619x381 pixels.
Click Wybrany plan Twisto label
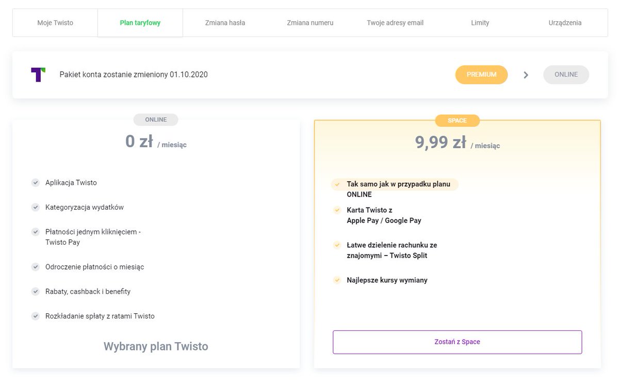point(156,346)
